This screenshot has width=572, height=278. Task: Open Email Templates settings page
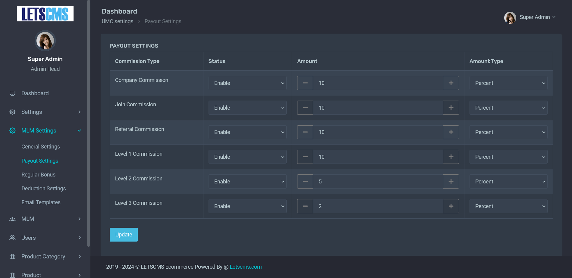[x=41, y=202]
